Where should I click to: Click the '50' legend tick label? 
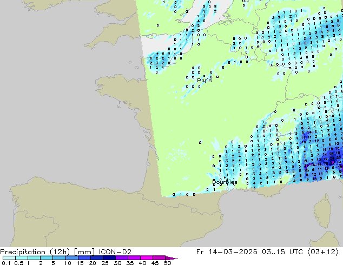(167, 263)
